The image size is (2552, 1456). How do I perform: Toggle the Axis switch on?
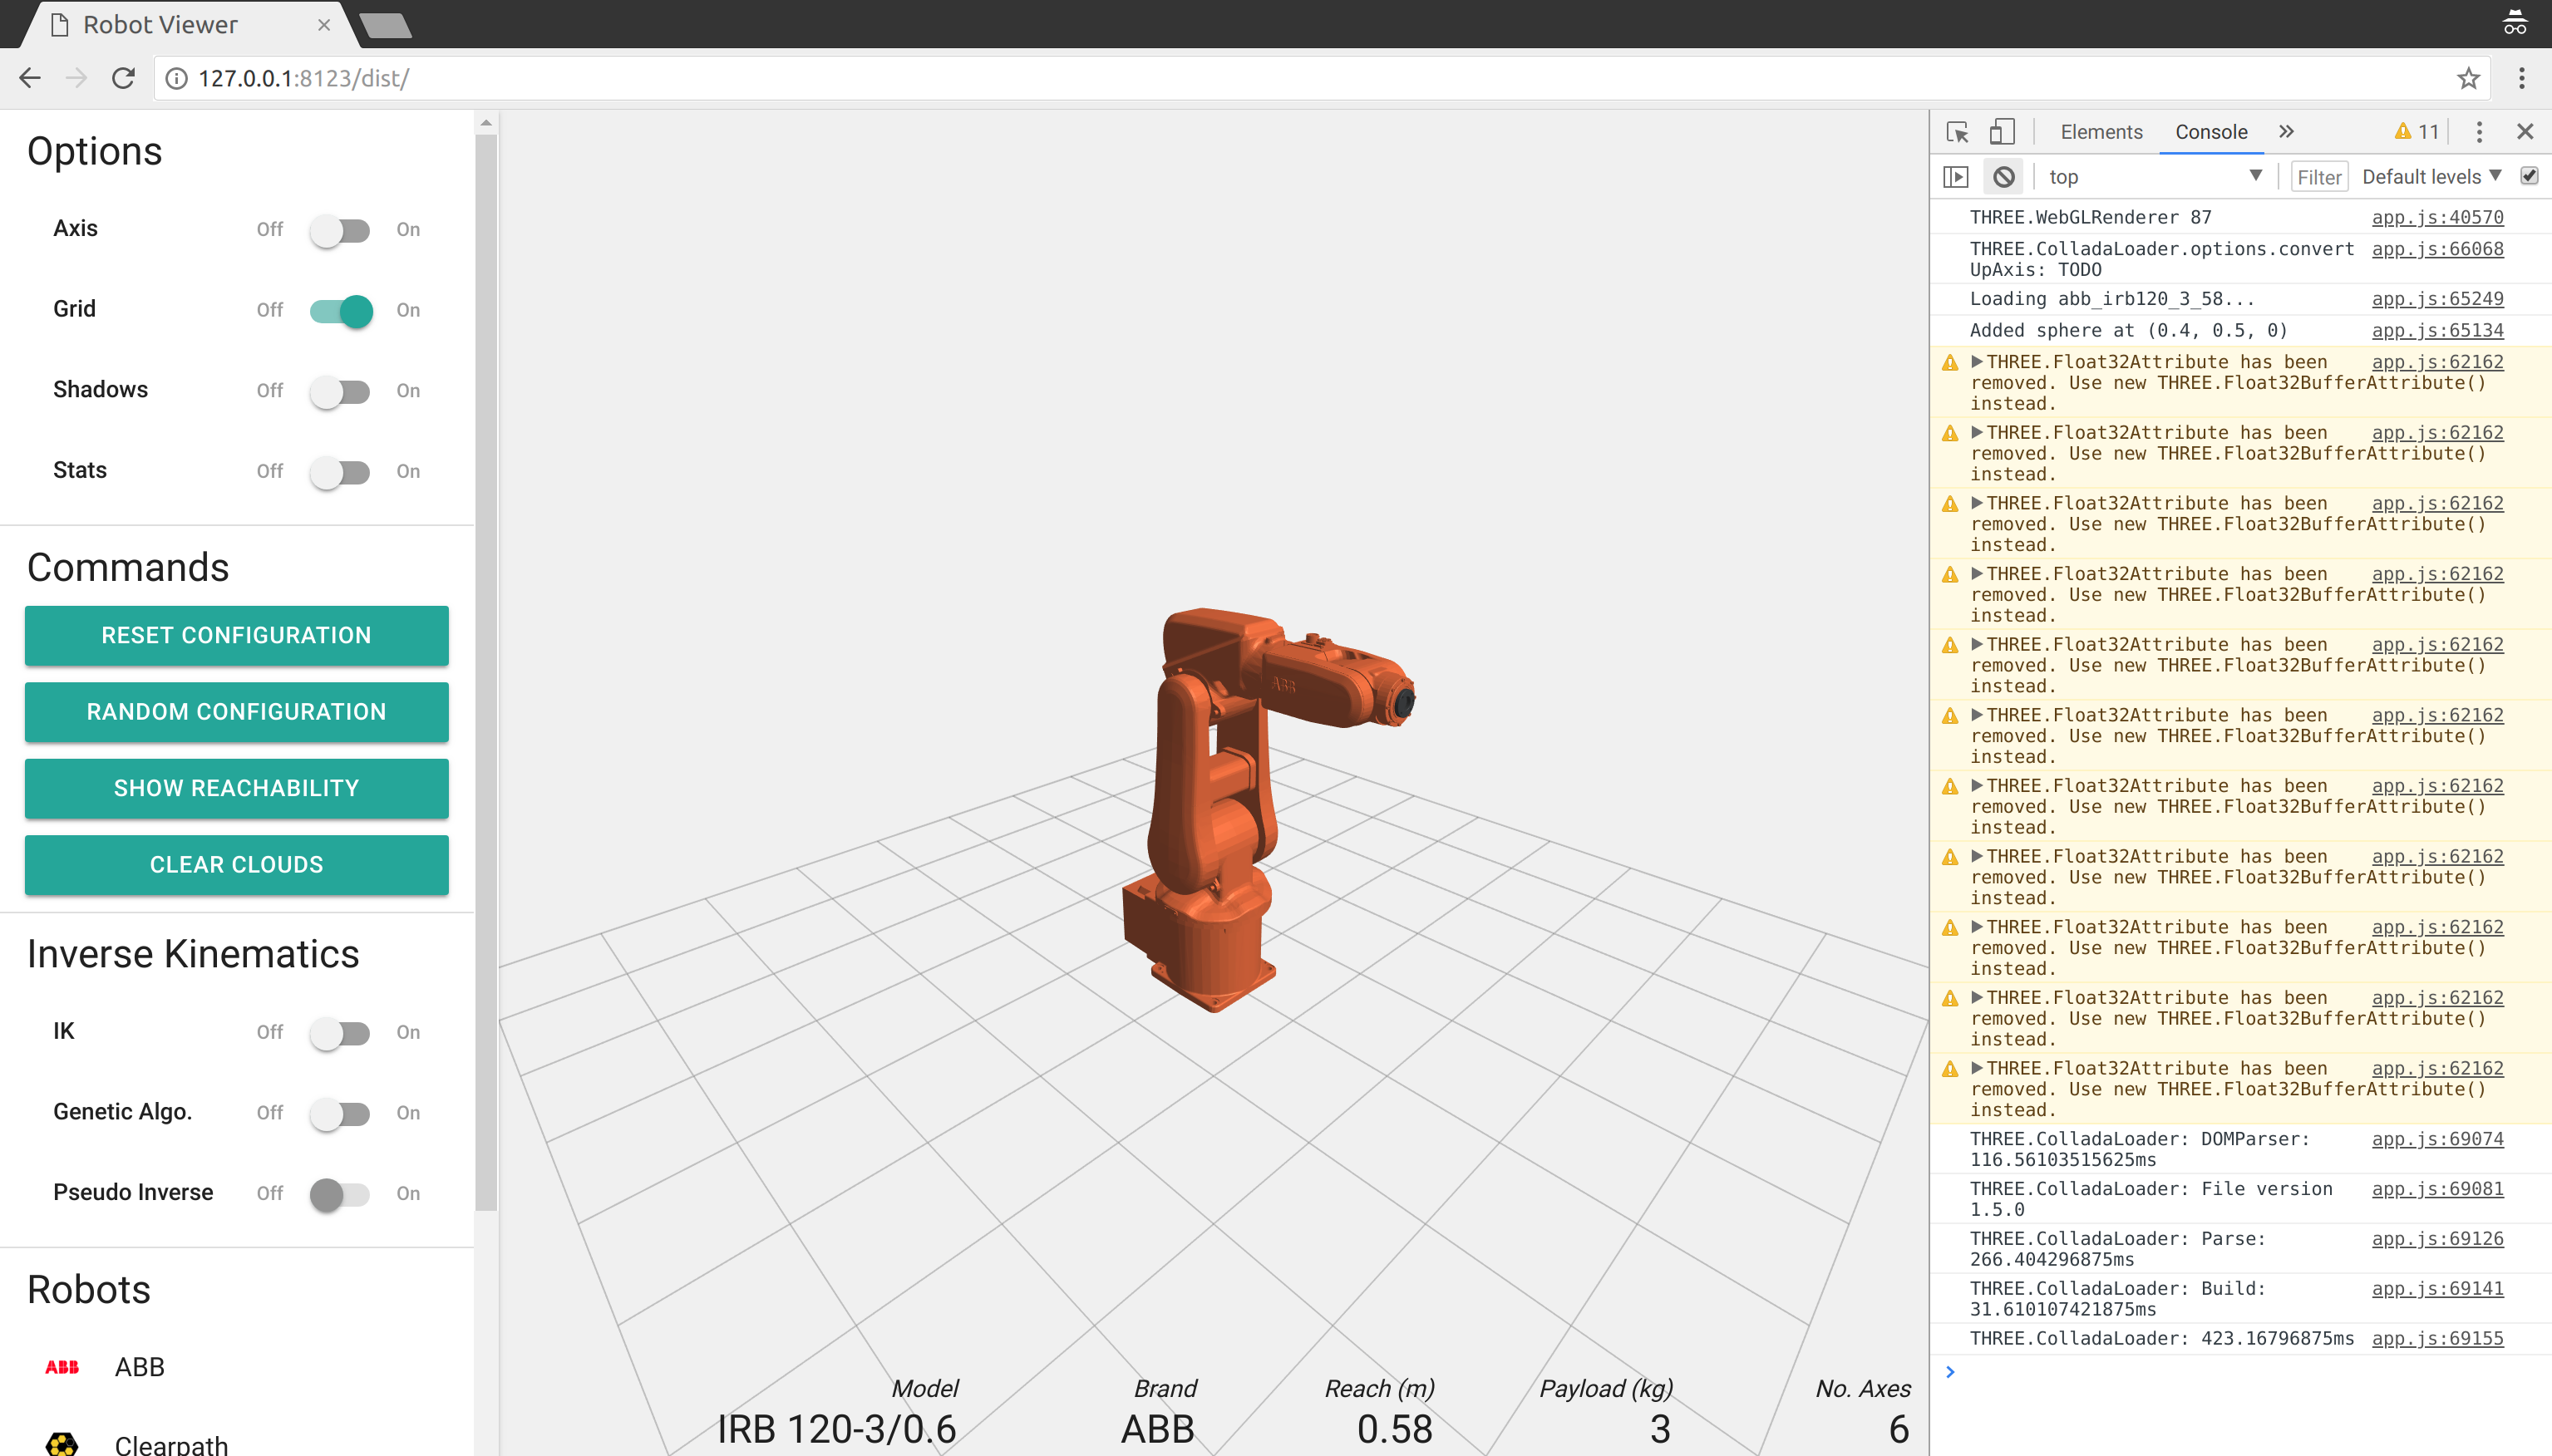click(x=340, y=230)
